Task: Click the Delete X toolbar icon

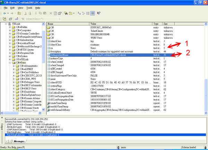Action: [x=51, y=13]
